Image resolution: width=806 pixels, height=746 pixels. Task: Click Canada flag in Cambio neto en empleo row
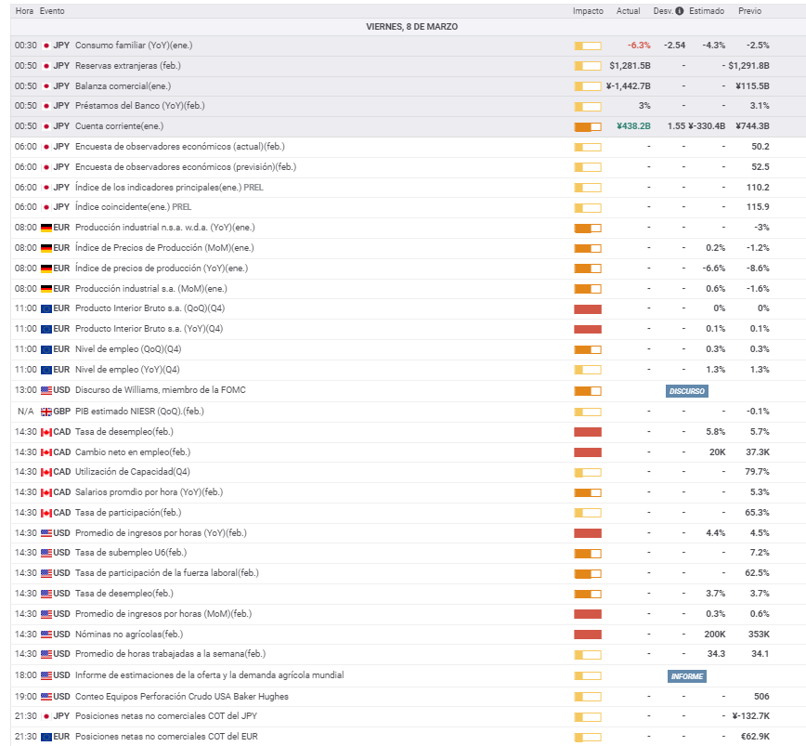[x=46, y=452]
